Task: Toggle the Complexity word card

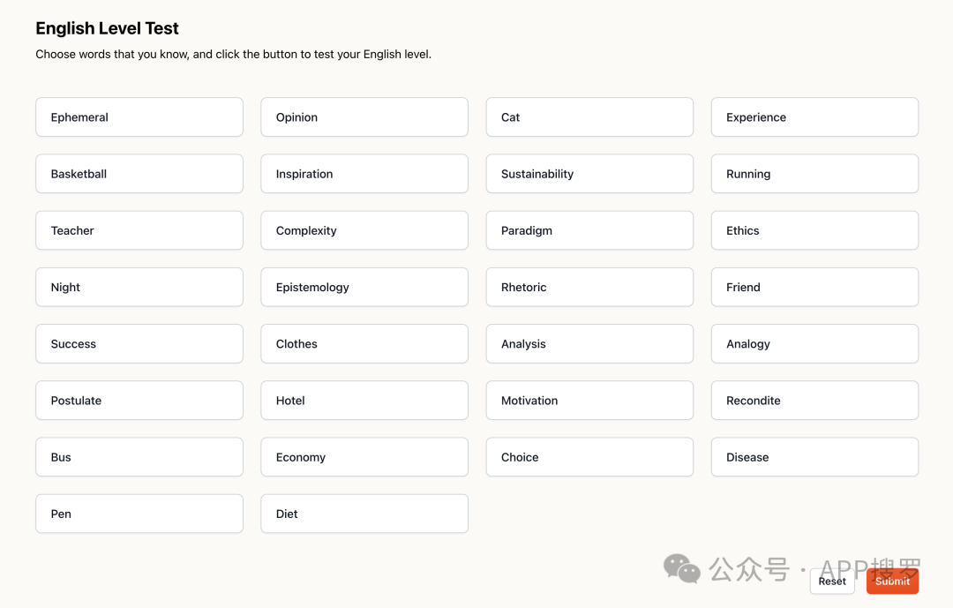Action: point(364,230)
